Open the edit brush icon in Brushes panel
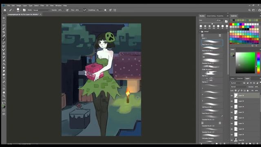 click(x=226, y=21)
